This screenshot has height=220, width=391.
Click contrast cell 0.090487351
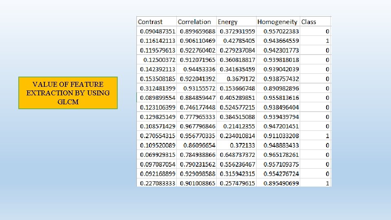[x=156, y=31]
